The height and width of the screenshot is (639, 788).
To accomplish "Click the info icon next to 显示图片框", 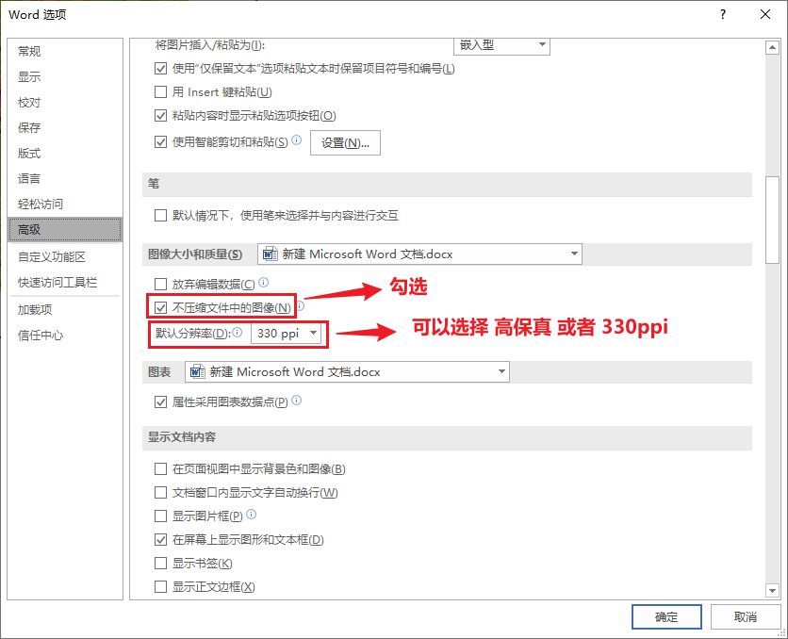I will pyautogui.click(x=252, y=514).
